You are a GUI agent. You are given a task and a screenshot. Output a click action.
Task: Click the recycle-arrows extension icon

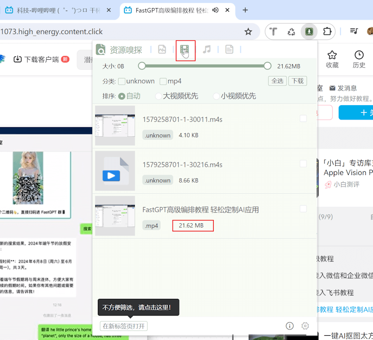(291, 32)
